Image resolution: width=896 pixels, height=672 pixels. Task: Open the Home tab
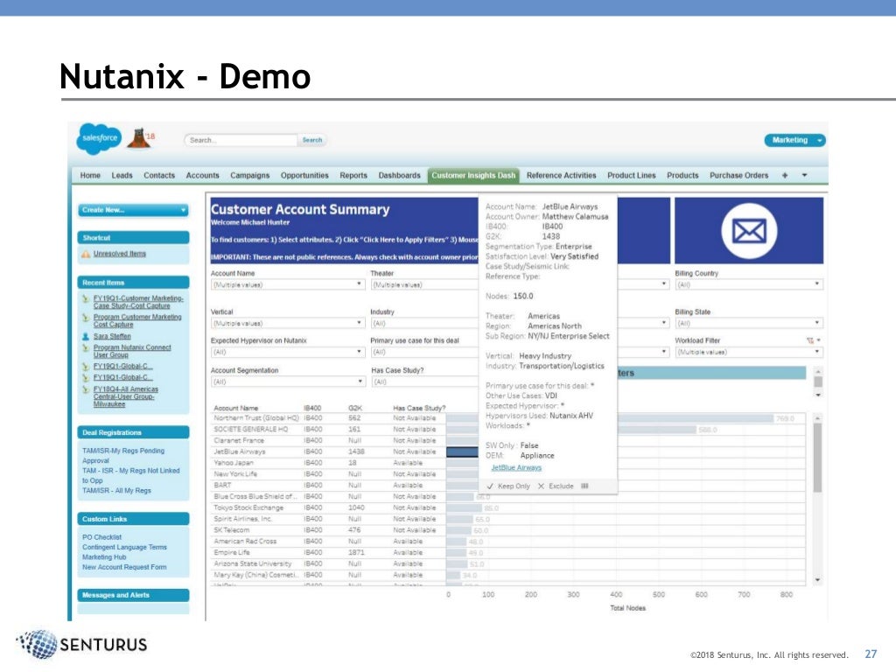[x=90, y=175]
